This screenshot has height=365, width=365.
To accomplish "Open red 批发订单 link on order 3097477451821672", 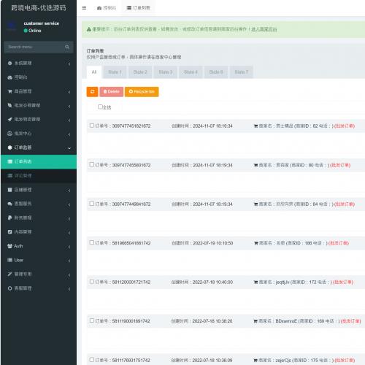I will [345, 126].
